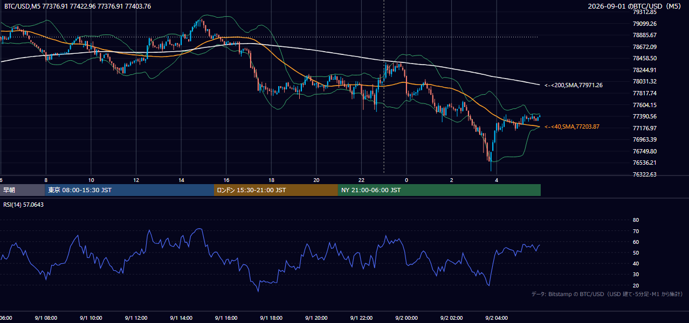Click the Bitstamp data source note
This screenshot has width=689, height=323.
click(607, 294)
